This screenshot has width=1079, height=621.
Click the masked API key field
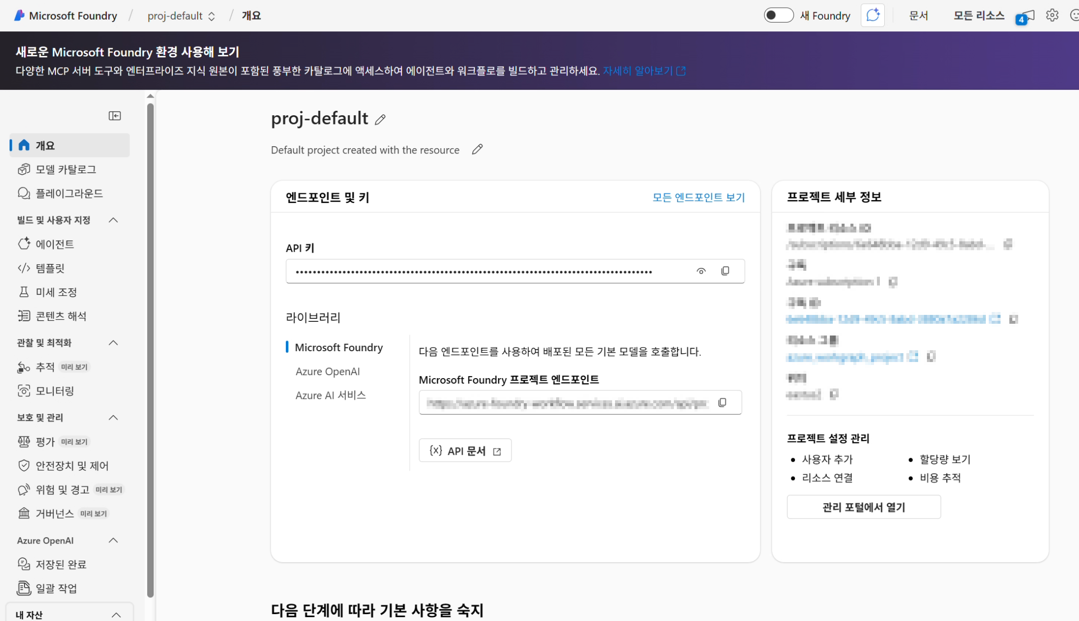[x=473, y=271]
